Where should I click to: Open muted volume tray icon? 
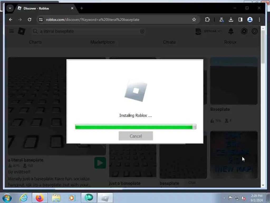click(243, 198)
